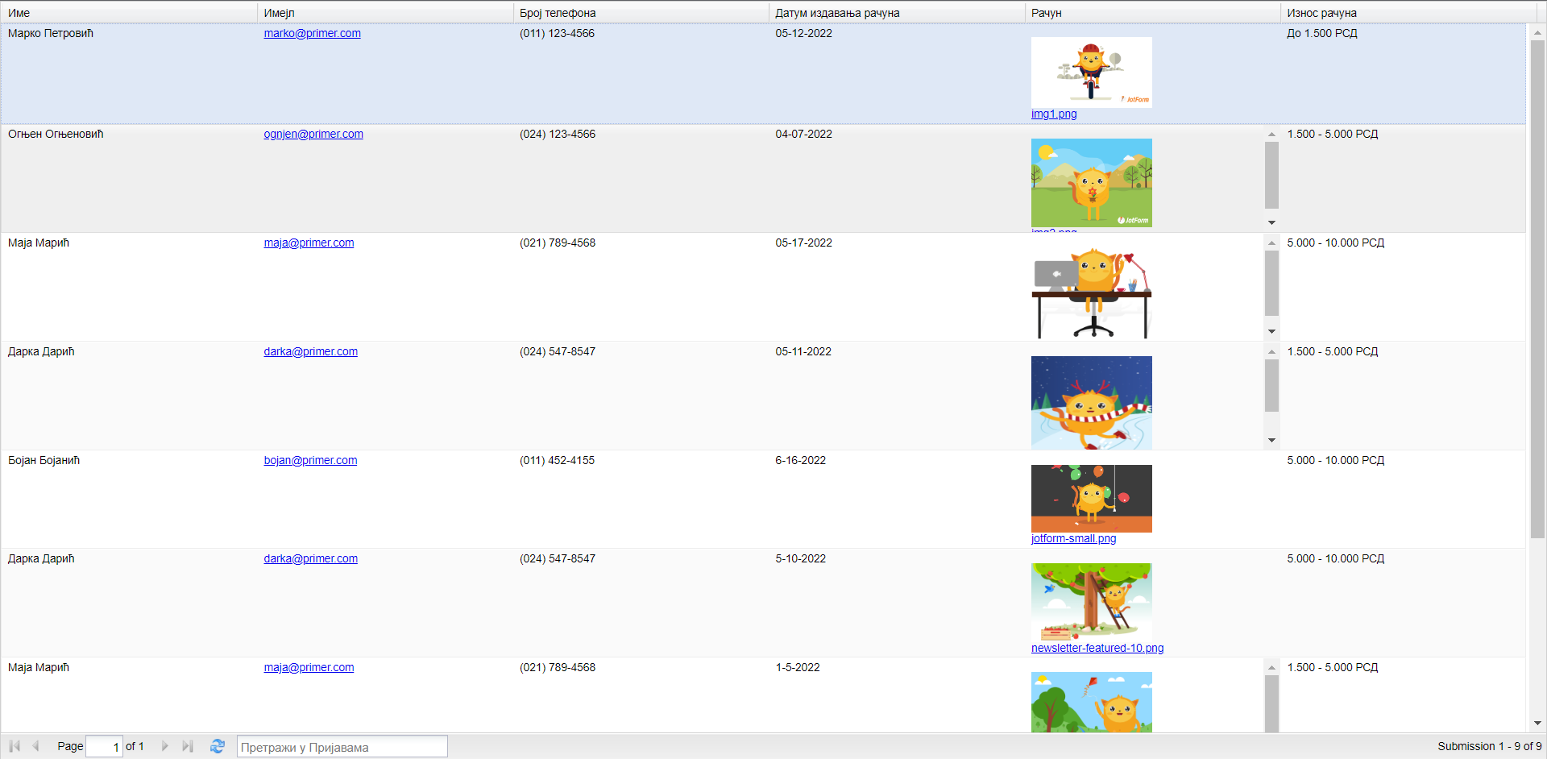Image resolution: width=1547 pixels, height=759 pixels.
Task: Select Маја Марић in the 05-17-2022 row
Action: coord(39,243)
